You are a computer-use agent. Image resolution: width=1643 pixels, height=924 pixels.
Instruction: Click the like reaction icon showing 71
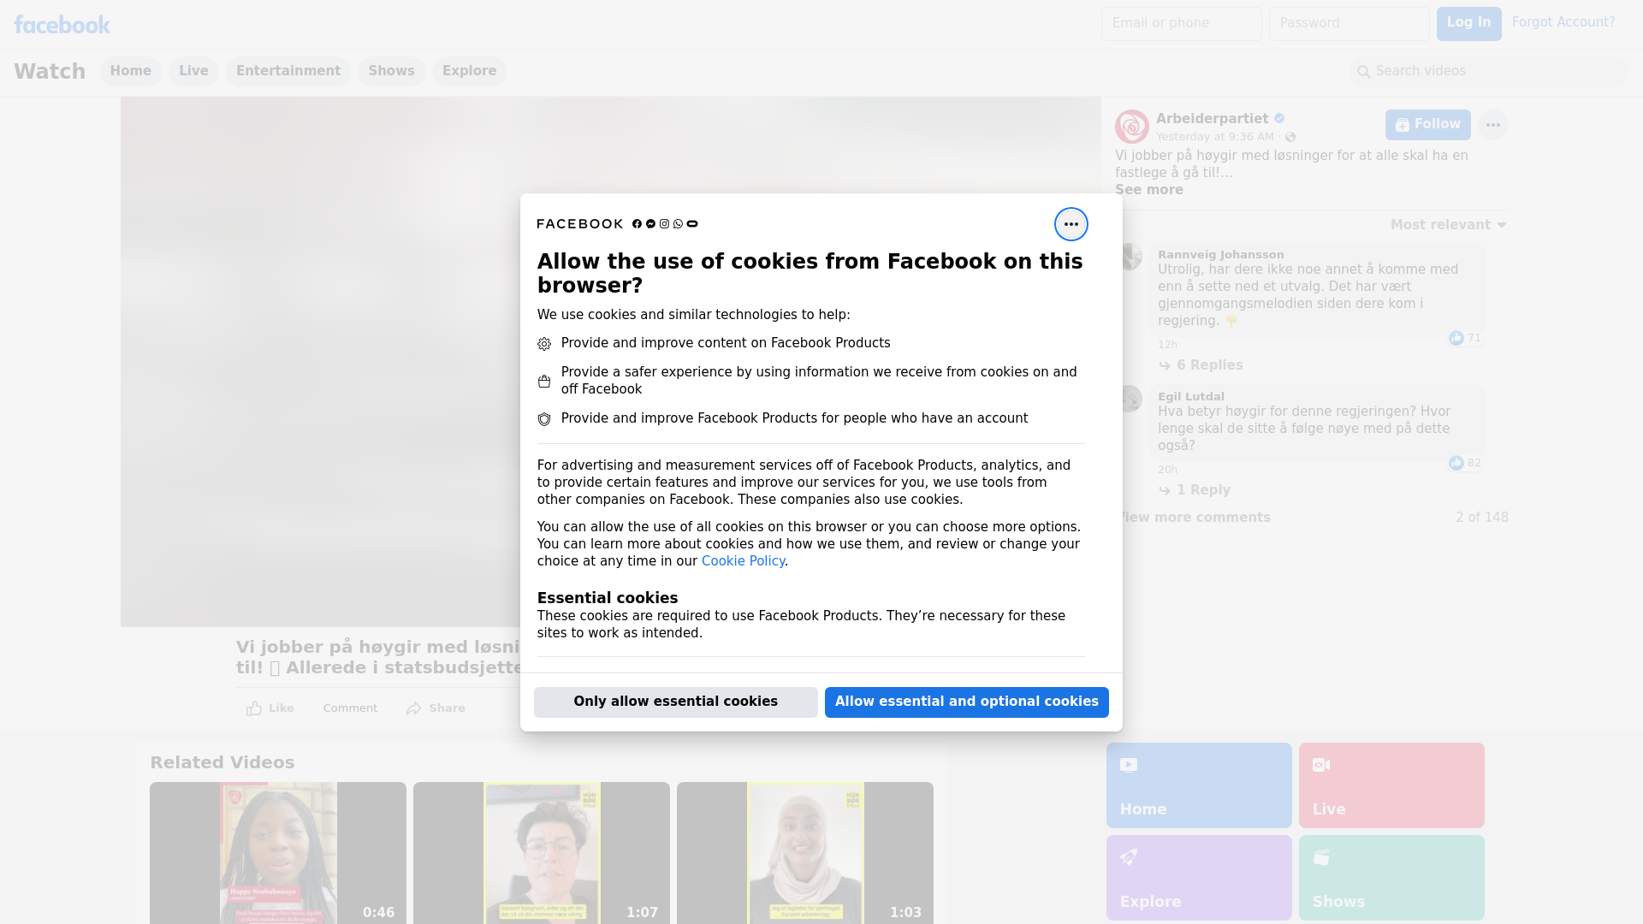tap(1456, 338)
